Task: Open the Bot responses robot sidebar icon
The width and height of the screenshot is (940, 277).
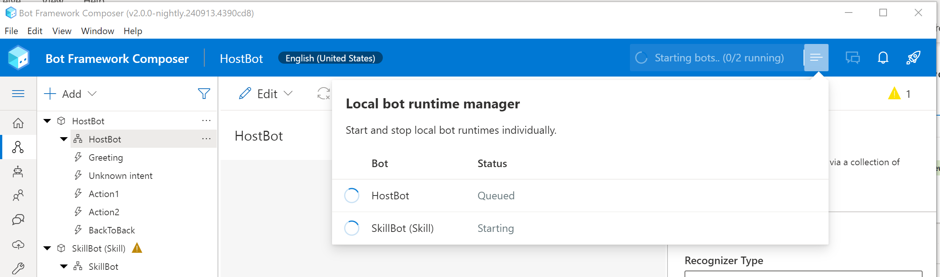Action: 18,172
